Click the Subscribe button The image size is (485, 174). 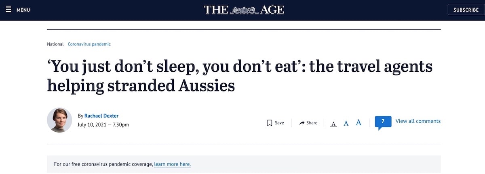point(466,10)
